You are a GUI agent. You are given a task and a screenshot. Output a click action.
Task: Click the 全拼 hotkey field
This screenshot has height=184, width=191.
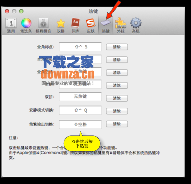point(80,84)
